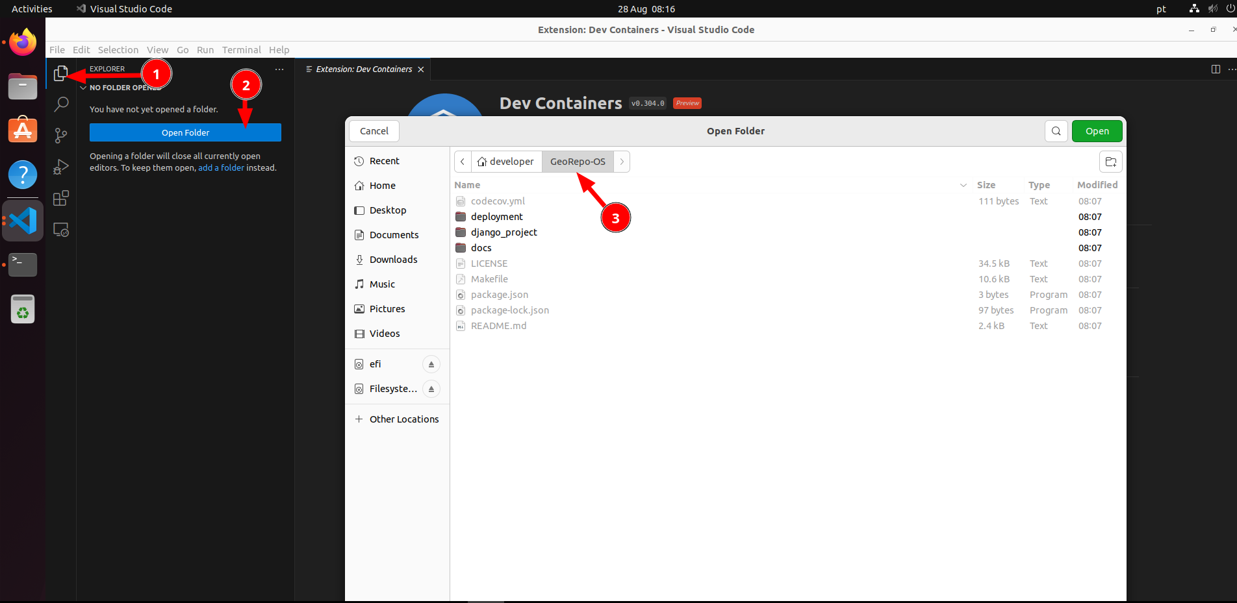Select Desktop in the dialog sidebar
The image size is (1237, 603).
397,210
